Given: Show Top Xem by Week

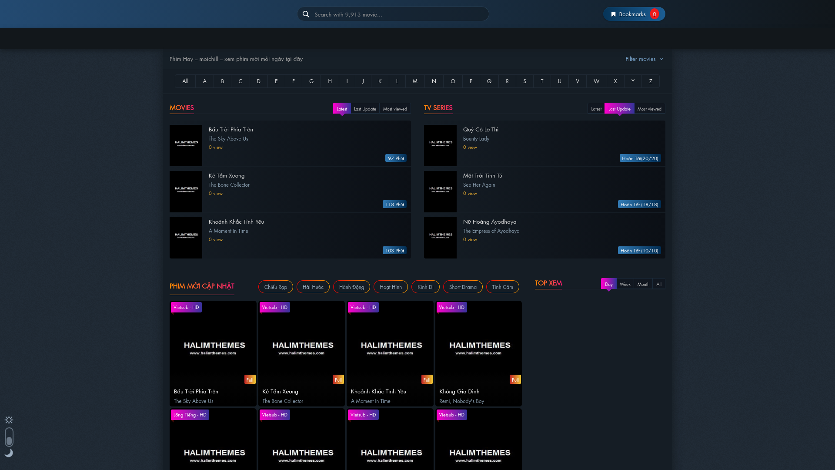Looking at the screenshot, I should 625,284.
